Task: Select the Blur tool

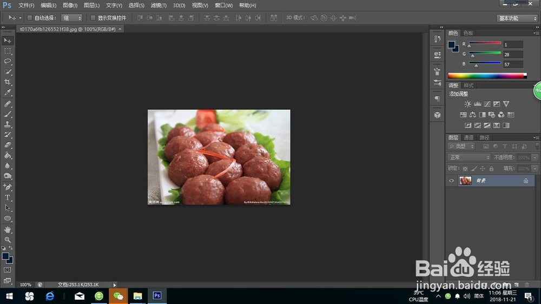Action: [7, 166]
